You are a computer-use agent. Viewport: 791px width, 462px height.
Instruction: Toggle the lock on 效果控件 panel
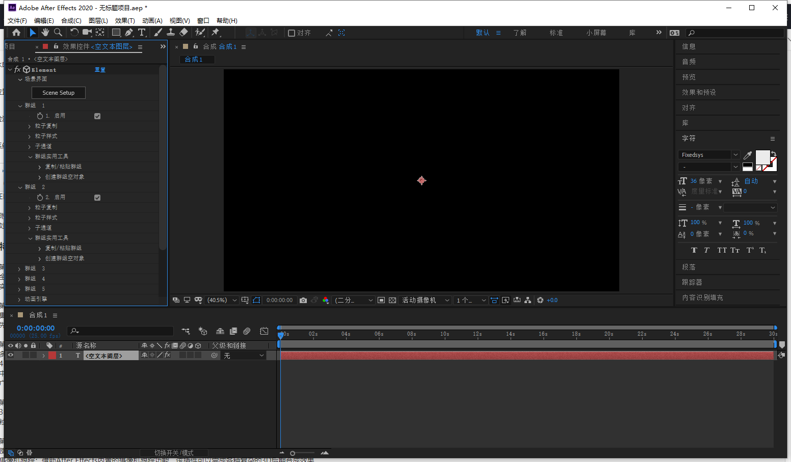click(56, 46)
